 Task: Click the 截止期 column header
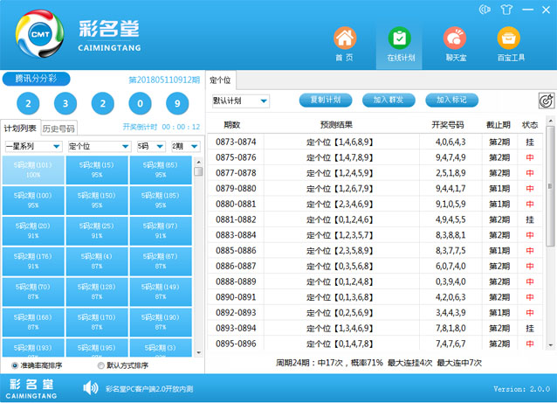coord(498,125)
